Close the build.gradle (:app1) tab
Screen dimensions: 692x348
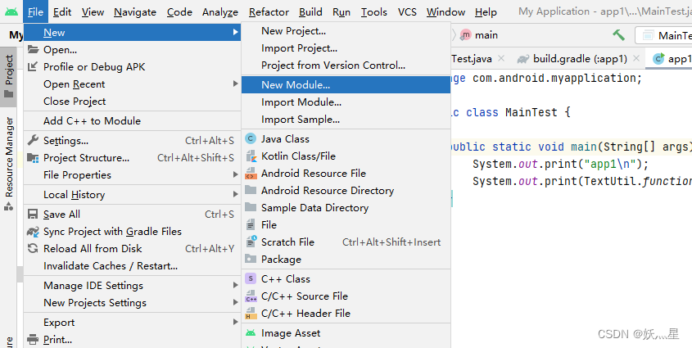point(636,58)
